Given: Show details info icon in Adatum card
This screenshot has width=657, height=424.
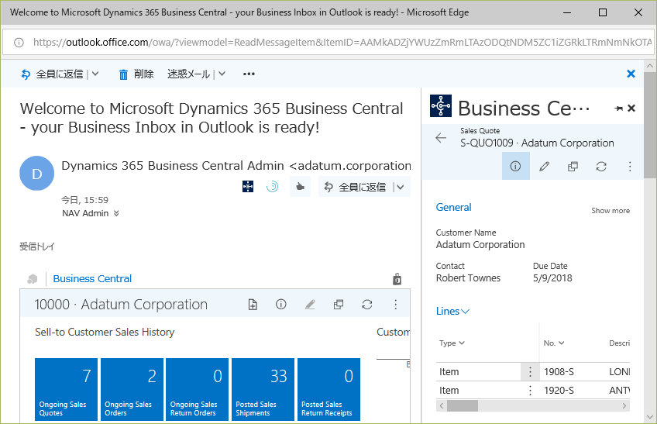Looking at the screenshot, I should tap(281, 304).
